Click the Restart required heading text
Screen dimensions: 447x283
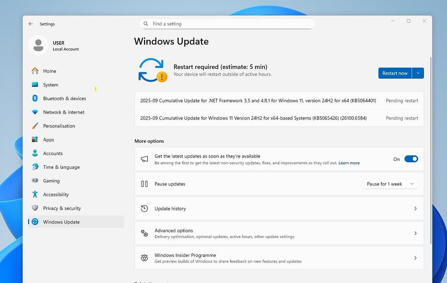point(221,67)
